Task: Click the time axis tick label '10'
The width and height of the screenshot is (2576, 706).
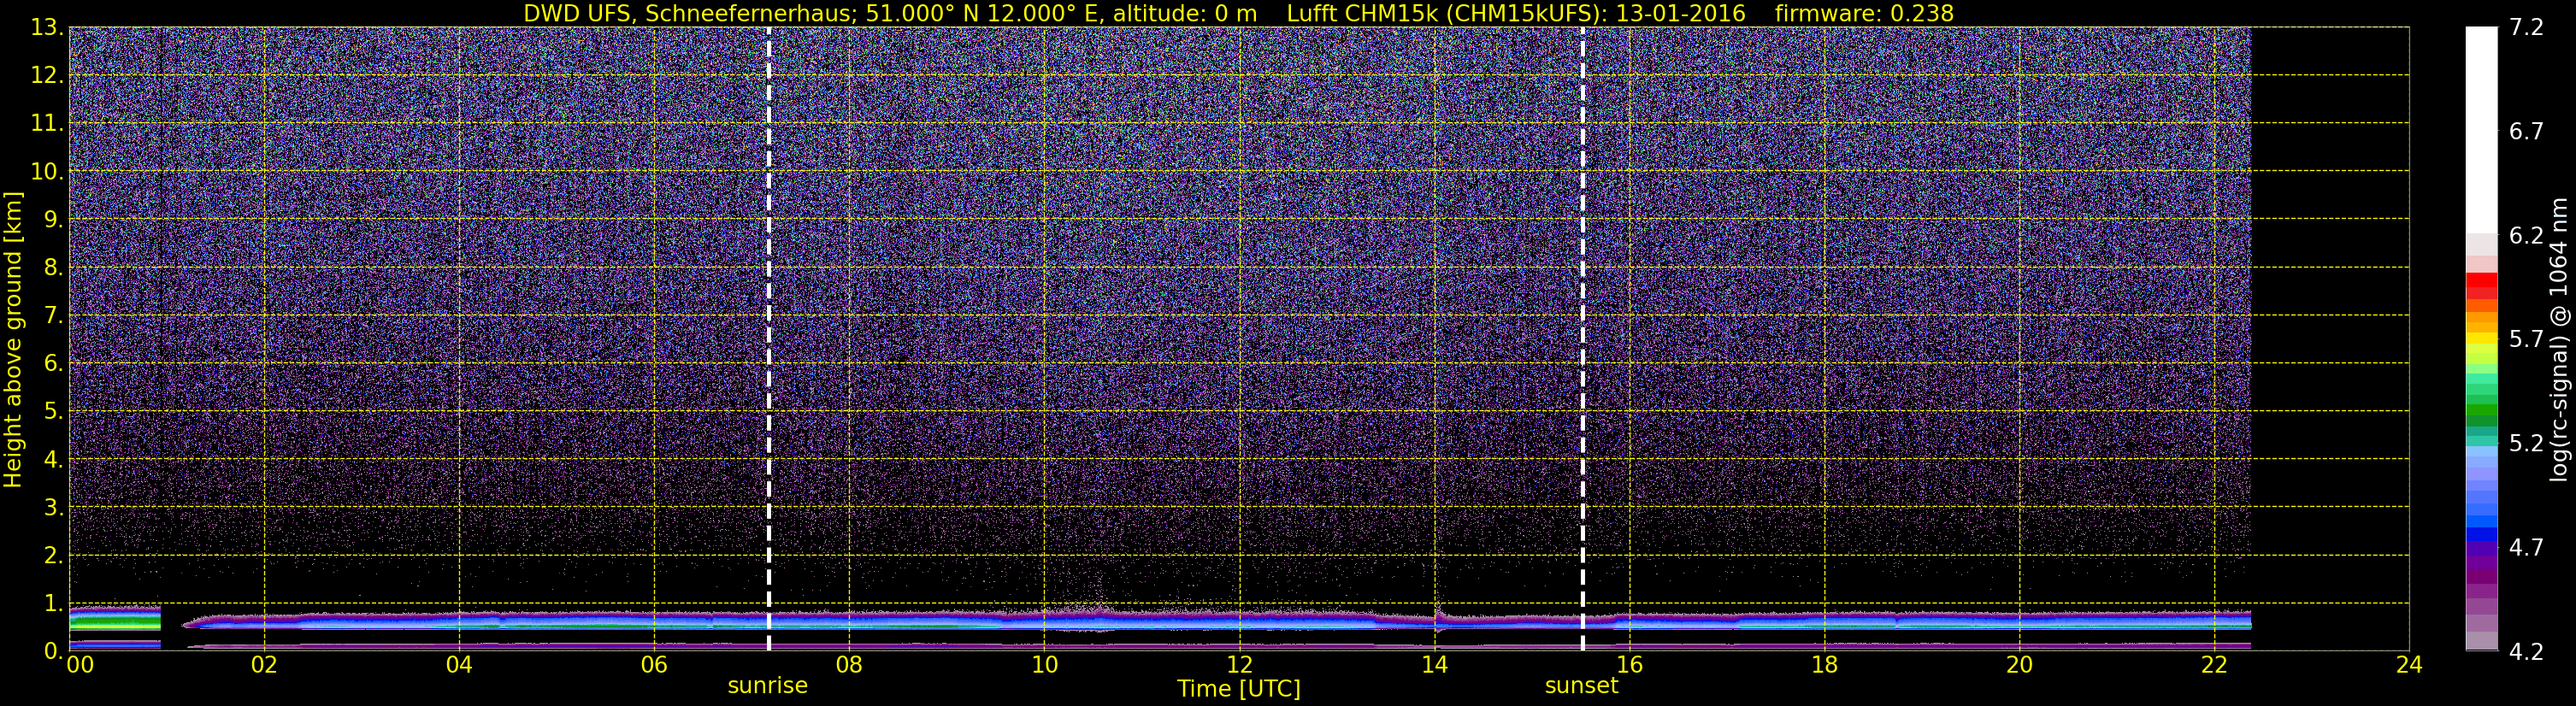Action: point(1044,665)
